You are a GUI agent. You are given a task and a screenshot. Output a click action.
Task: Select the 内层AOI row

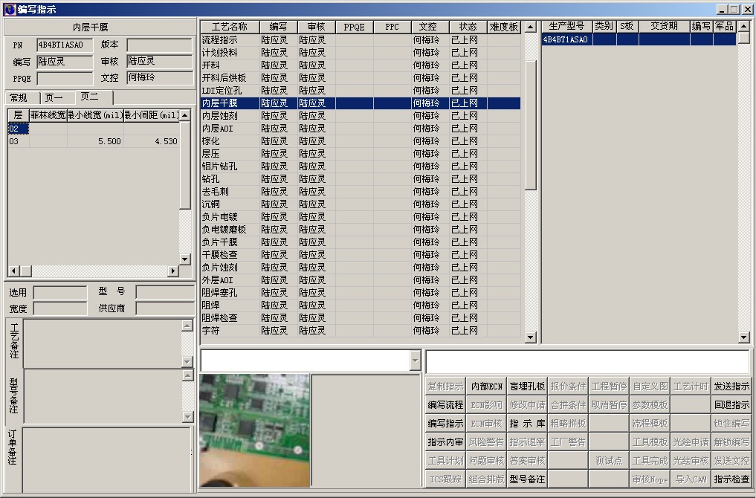click(x=361, y=129)
